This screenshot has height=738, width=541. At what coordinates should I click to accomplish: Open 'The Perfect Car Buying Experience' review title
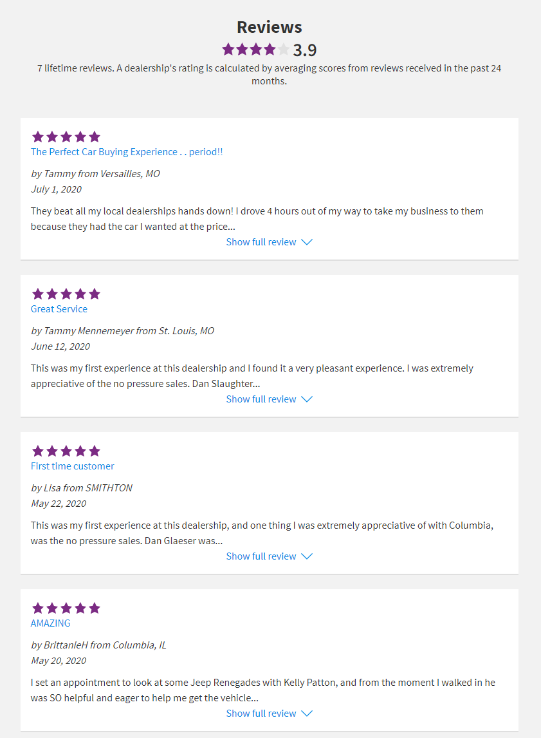(x=127, y=152)
